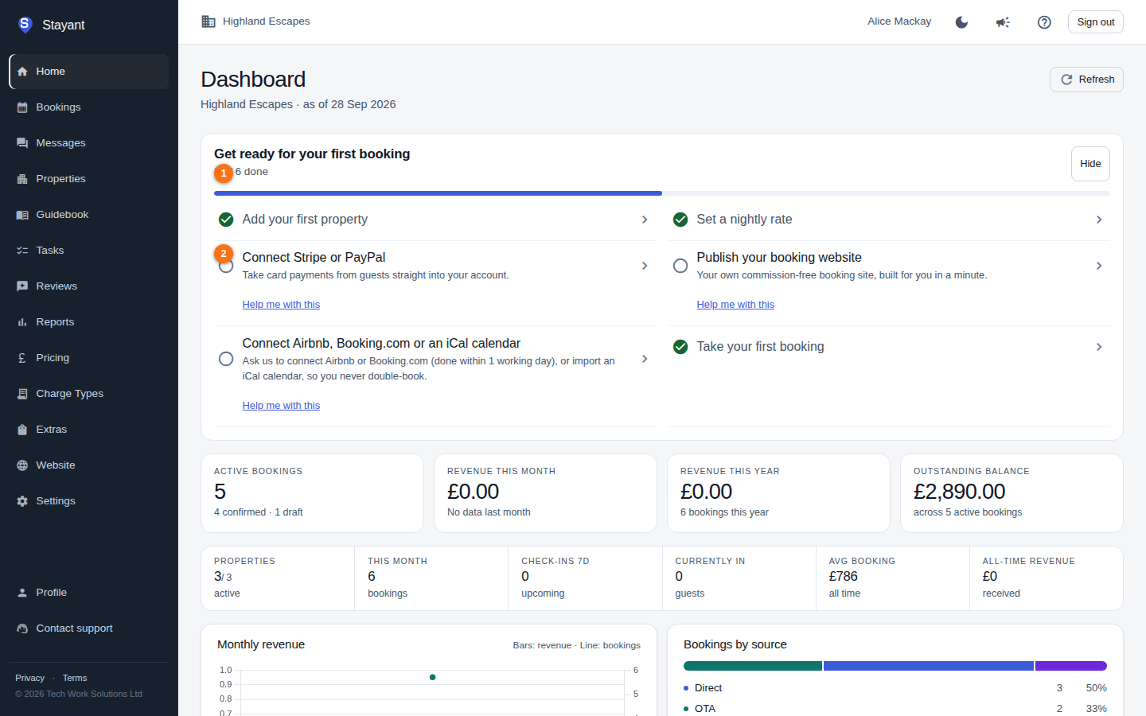Viewport: 1146px width, 716px height.
Task: Click the Add your first property checkmark
Action: tap(226, 220)
